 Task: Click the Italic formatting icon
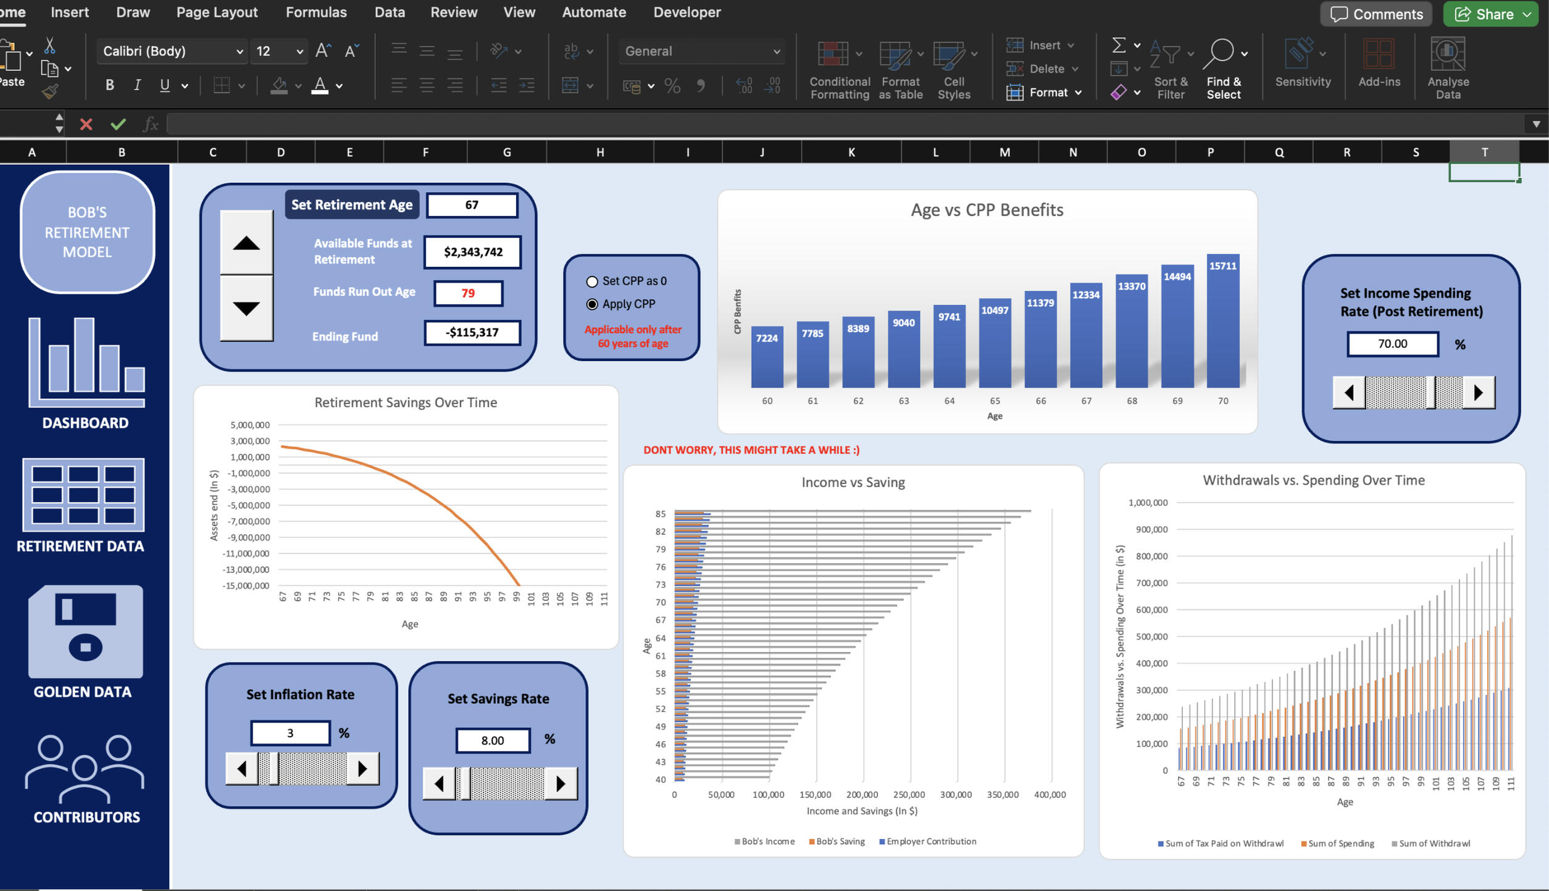pyautogui.click(x=137, y=85)
